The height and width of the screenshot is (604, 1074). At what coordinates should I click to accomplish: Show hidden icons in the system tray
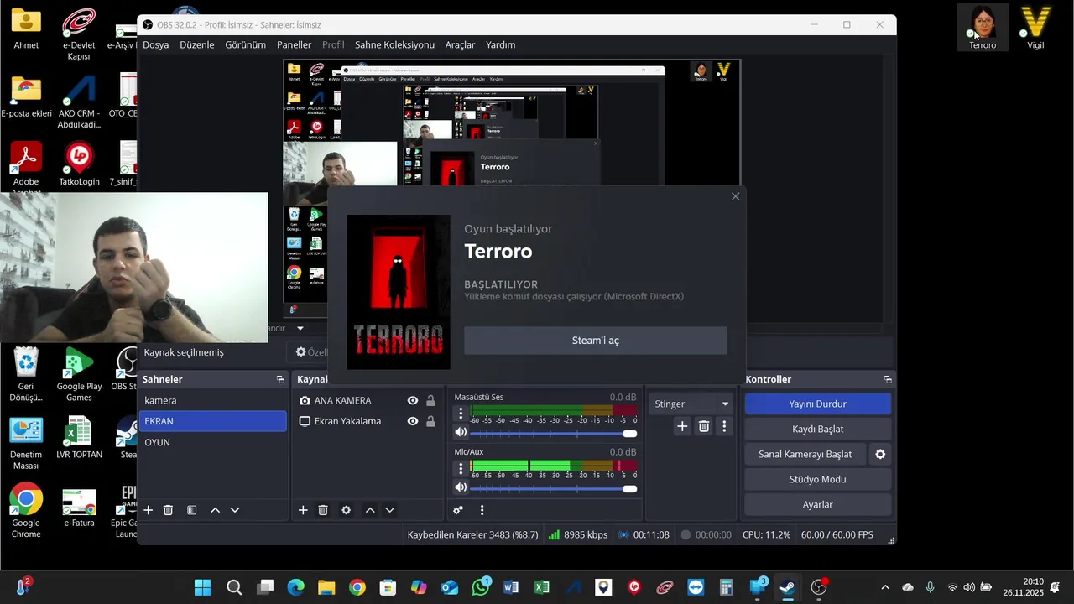pyautogui.click(x=885, y=587)
